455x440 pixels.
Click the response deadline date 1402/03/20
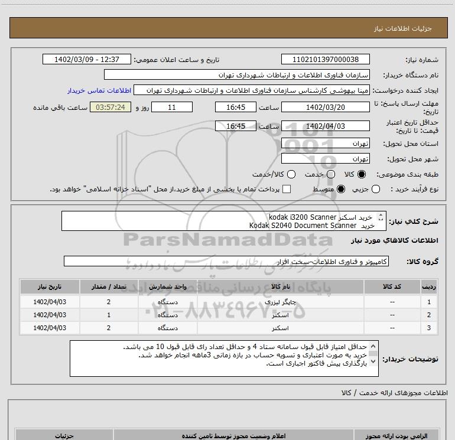(x=325, y=107)
